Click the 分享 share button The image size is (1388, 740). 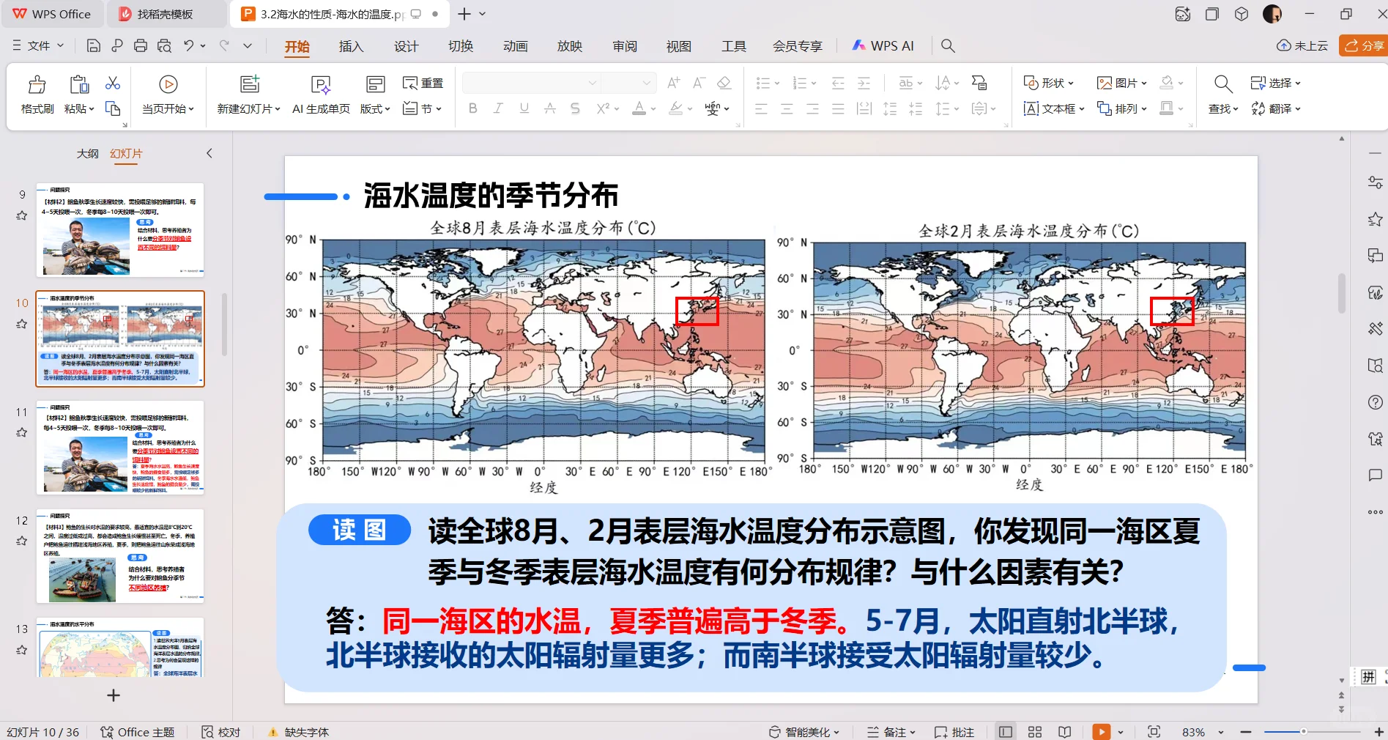(x=1362, y=45)
